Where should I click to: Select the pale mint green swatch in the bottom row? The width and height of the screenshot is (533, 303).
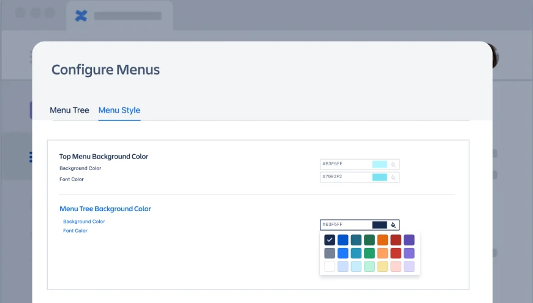(369, 266)
